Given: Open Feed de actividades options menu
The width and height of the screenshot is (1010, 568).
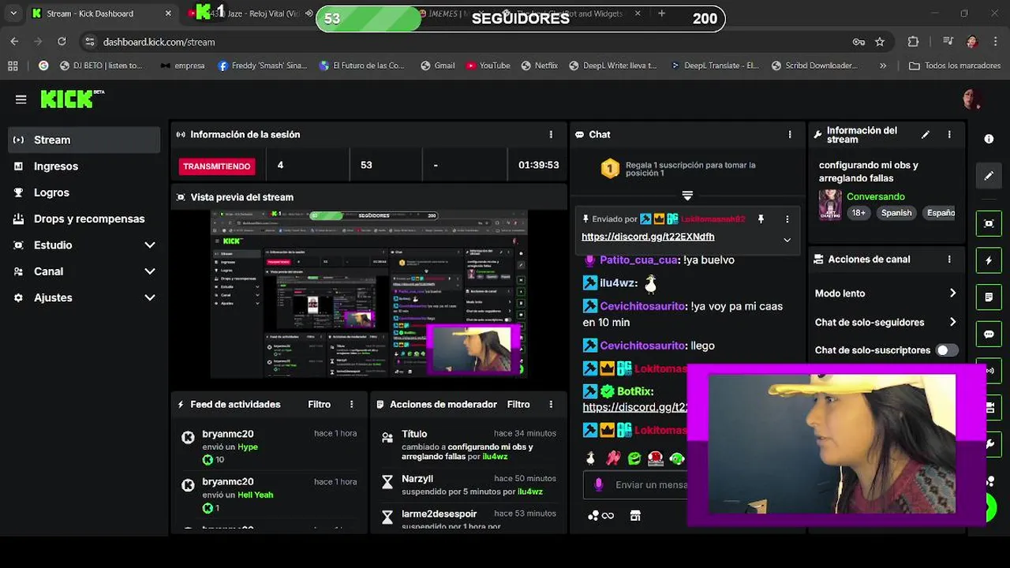Looking at the screenshot, I should pyautogui.click(x=352, y=405).
